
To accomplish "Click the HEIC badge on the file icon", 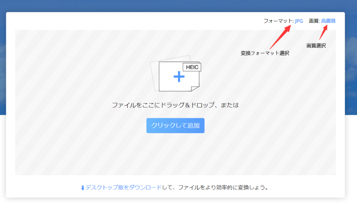I will point(192,67).
